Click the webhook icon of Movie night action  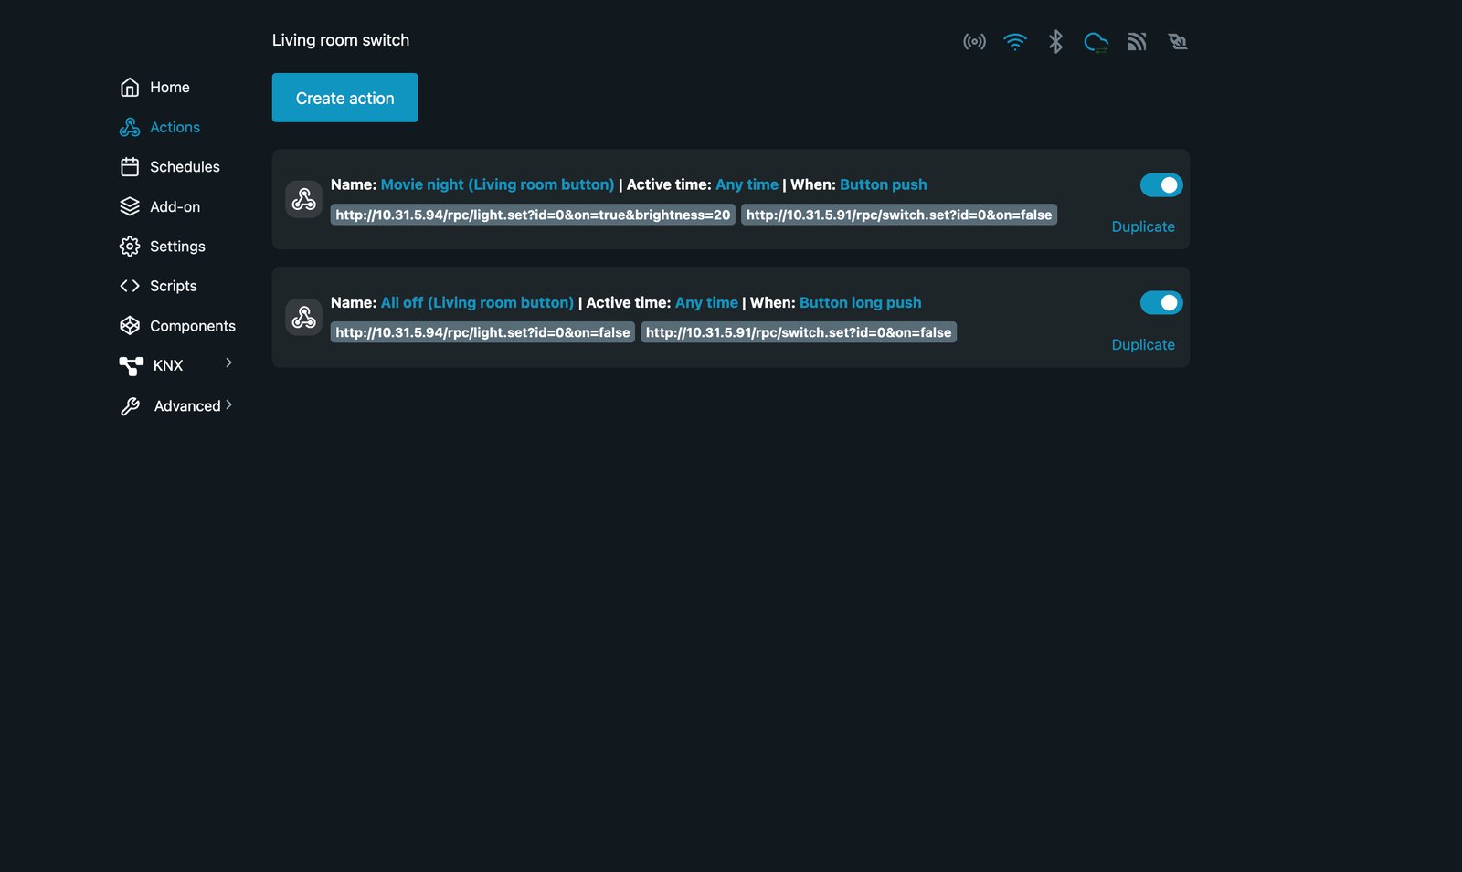[x=303, y=199]
